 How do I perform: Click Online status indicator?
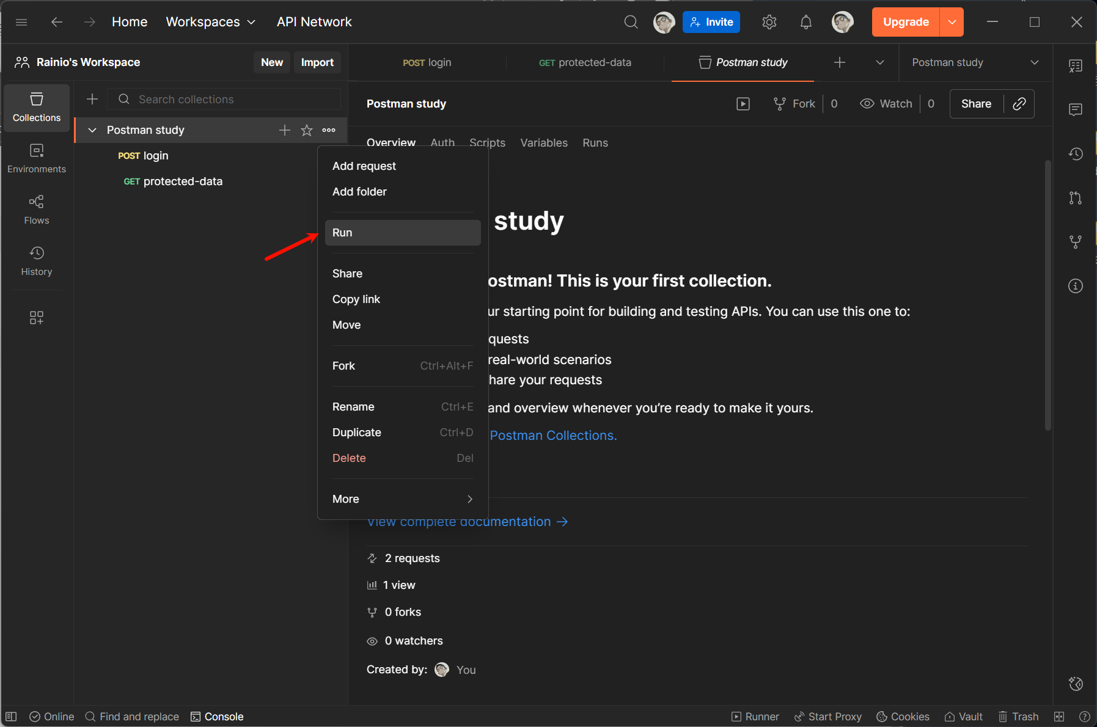[52, 717]
